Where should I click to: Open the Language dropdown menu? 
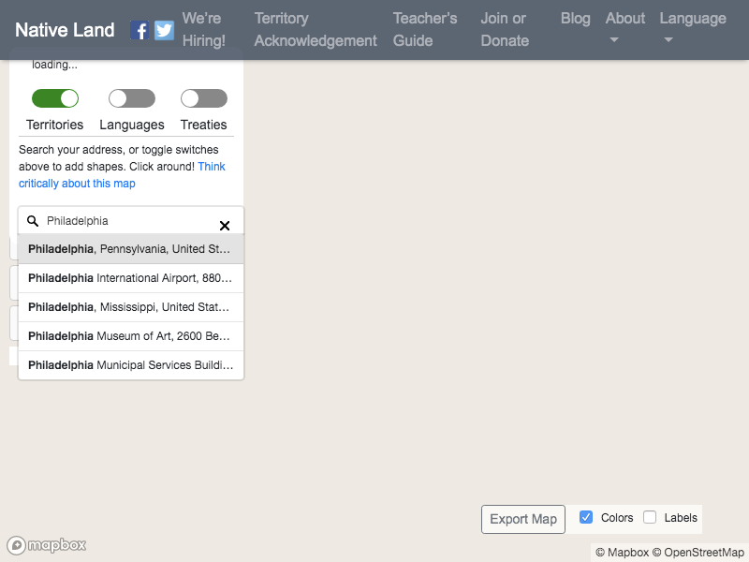click(x=693, y=29)
